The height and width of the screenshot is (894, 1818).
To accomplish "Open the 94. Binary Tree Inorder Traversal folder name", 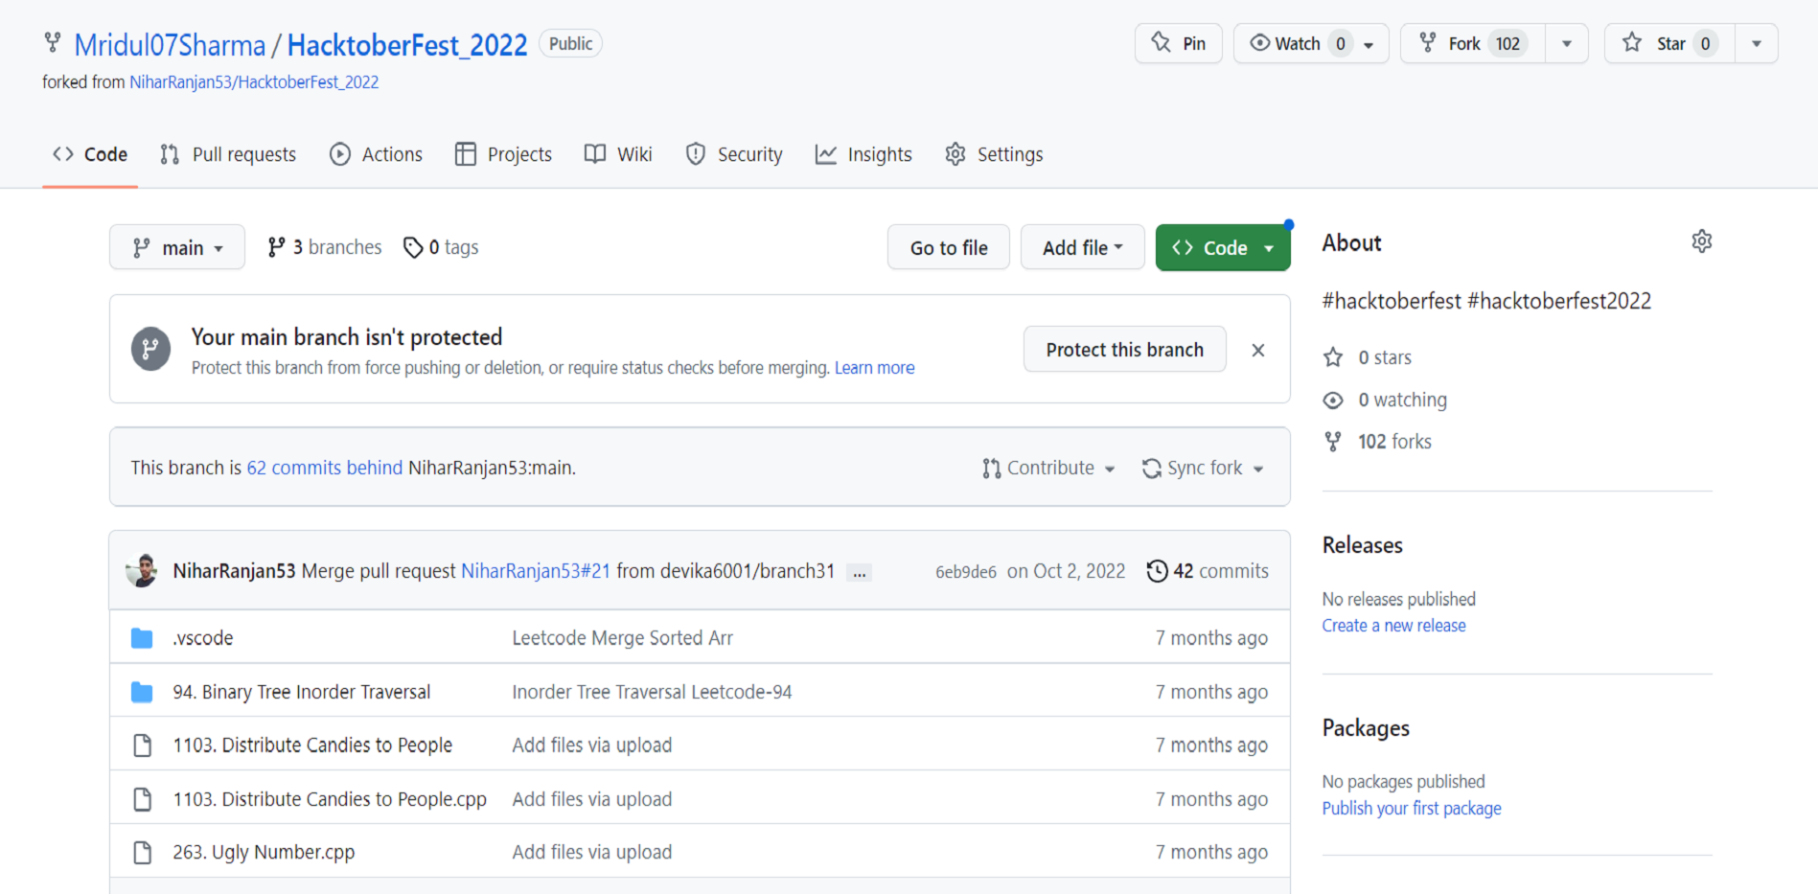I will [x=302, y=692].
